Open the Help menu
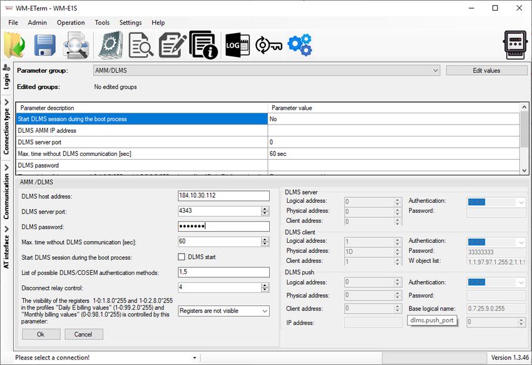The image size is (532, 365). [x=158, y=23]
